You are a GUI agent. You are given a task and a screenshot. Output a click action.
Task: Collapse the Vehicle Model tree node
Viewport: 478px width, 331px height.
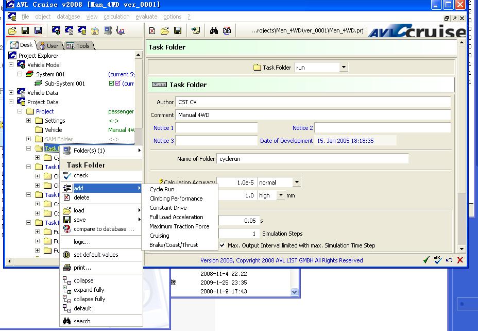[11, 64]
